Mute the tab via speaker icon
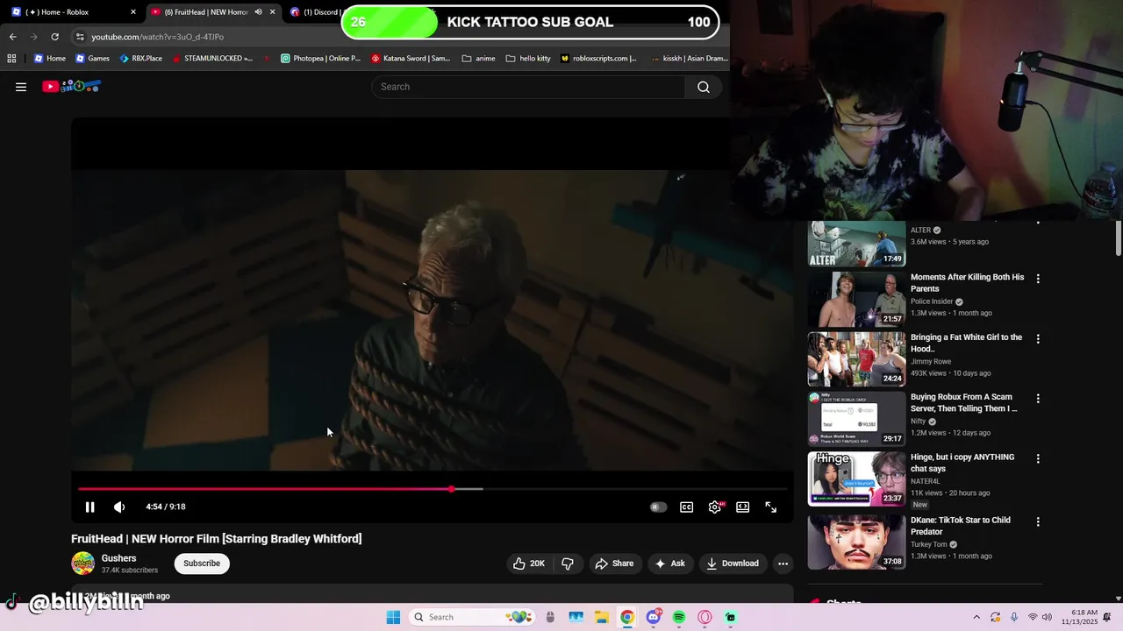Viewport: 1123px width, 631px height. point(258,12)
